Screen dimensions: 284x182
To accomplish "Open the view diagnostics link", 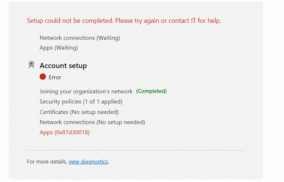I will click(88, 162).
